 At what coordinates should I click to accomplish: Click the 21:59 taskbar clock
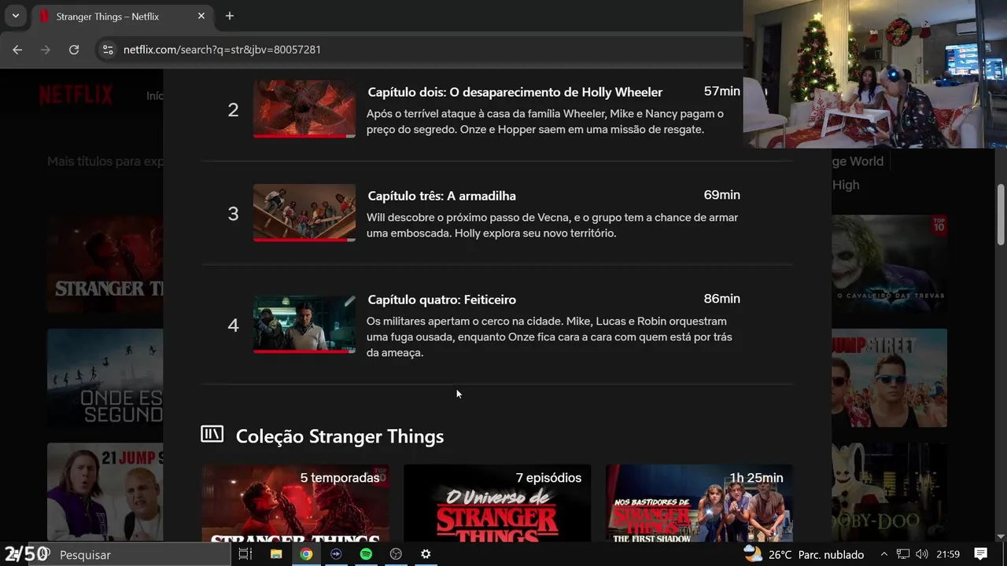[x=948, y=554]
